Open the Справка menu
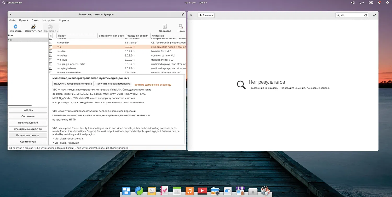 [x=64, y=20]
